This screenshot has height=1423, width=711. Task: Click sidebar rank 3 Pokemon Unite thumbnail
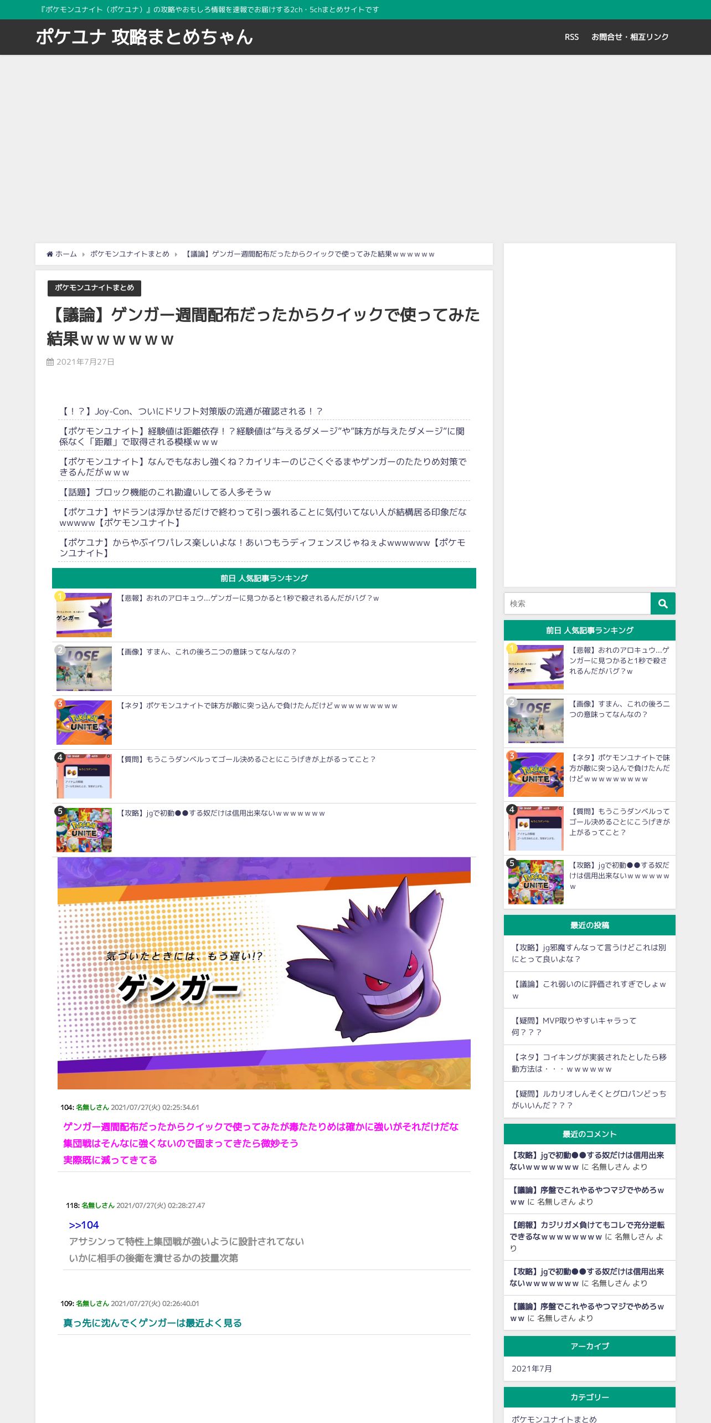coord(536,775)
